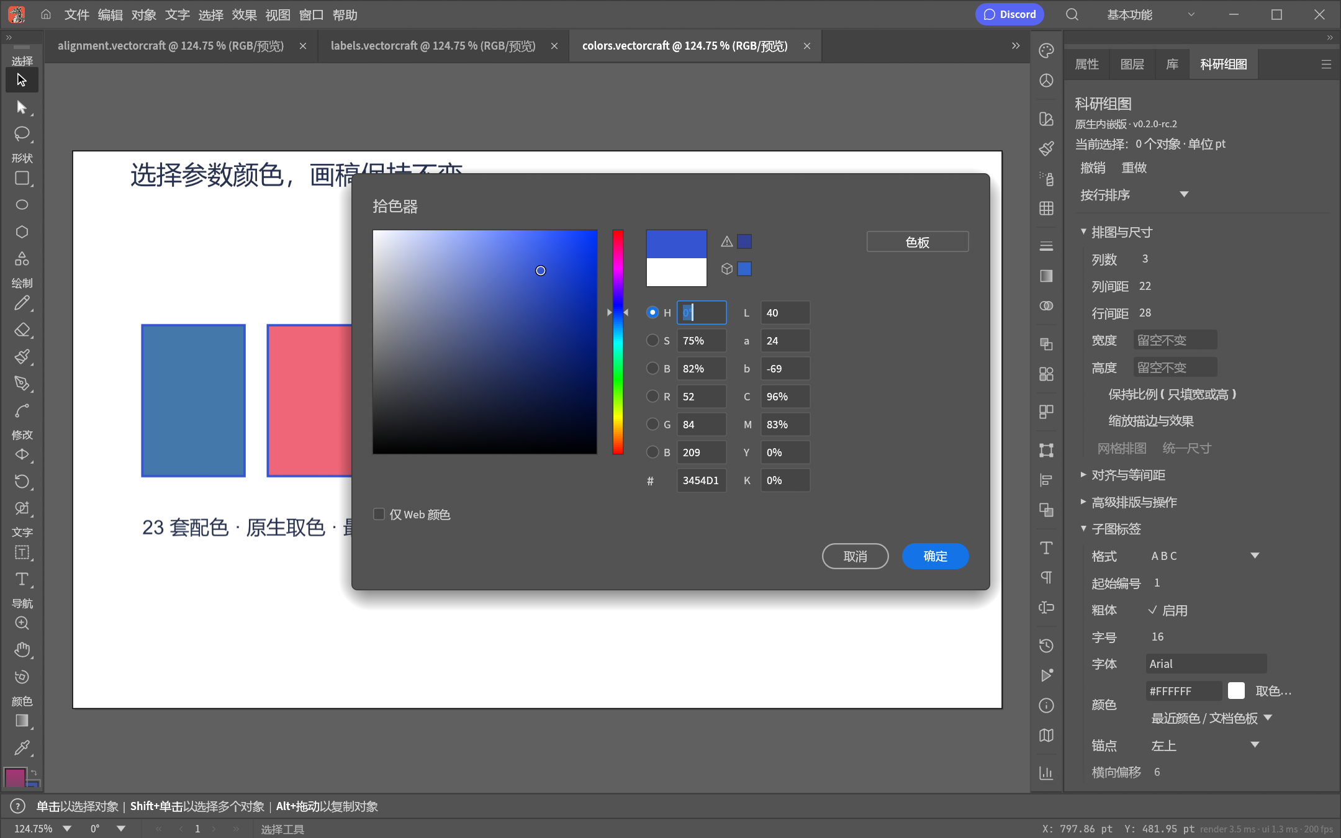Select the R red radio button

coord(652,396)
